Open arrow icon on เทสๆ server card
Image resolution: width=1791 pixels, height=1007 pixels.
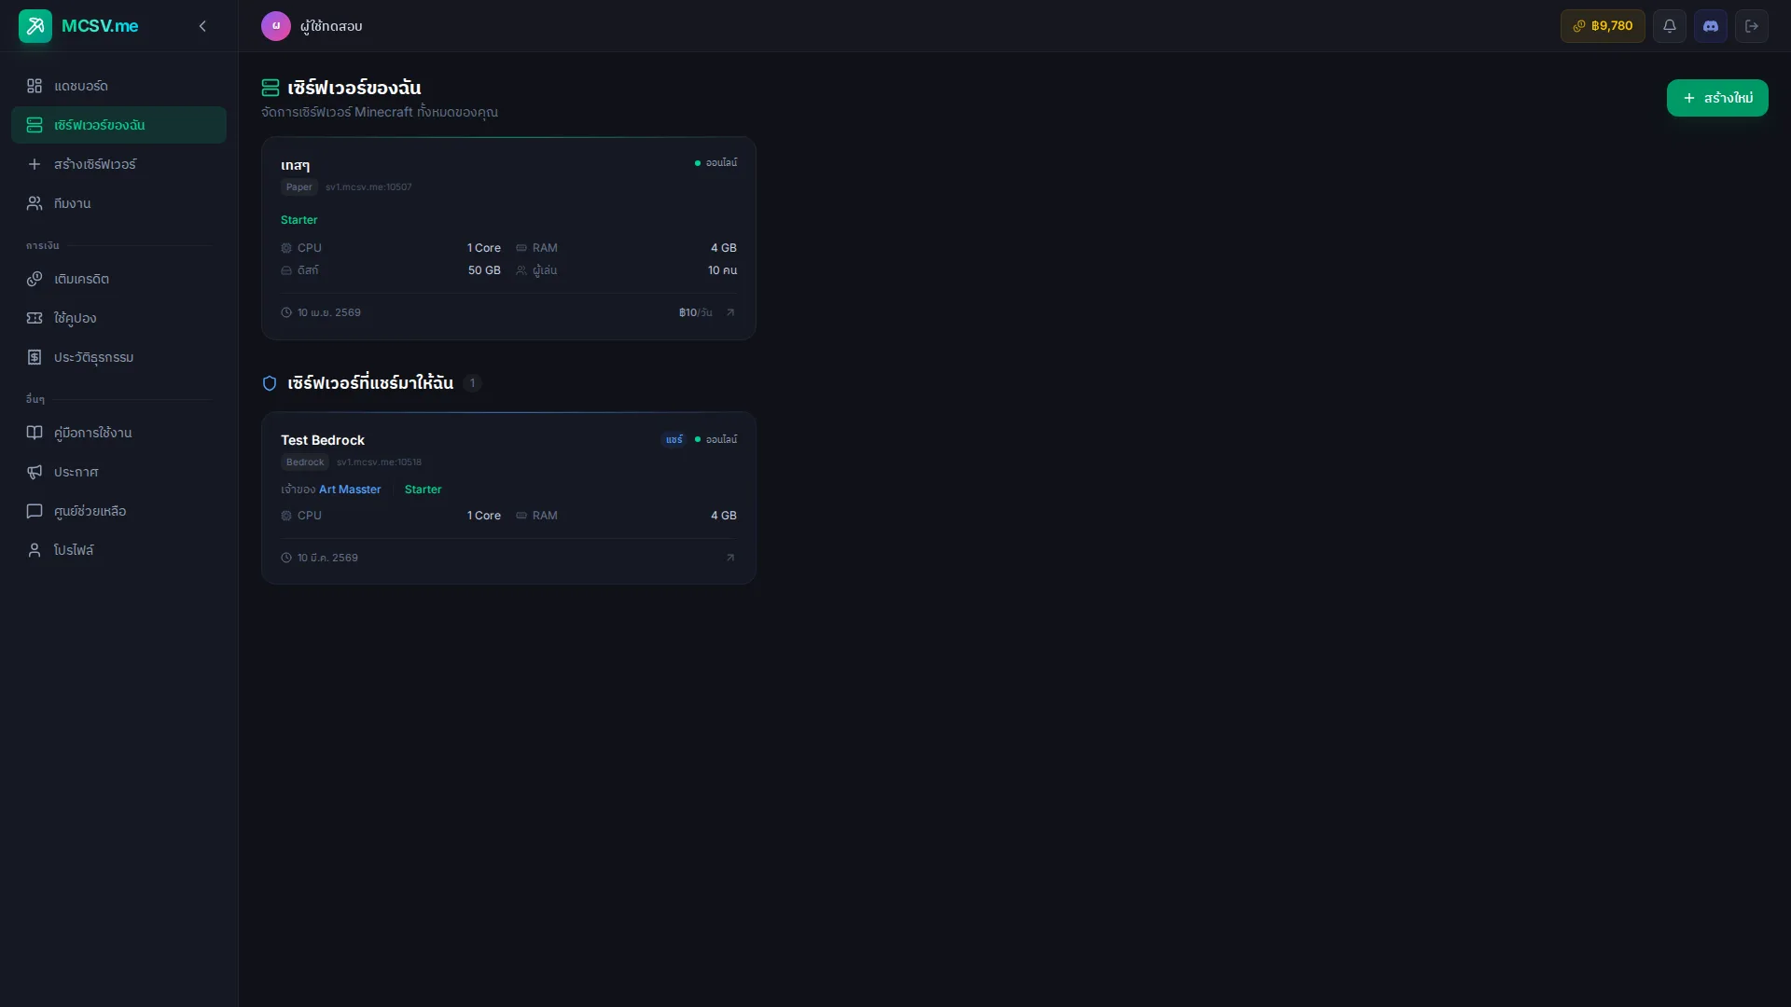(730, 312)
